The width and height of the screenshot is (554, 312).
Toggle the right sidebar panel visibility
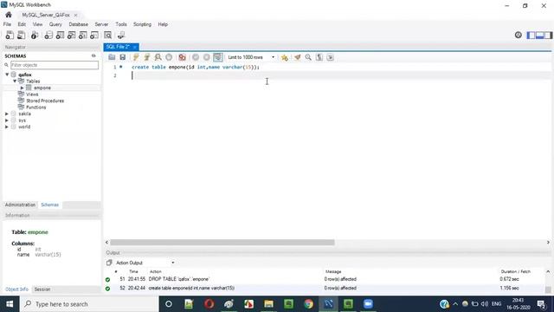548,35
